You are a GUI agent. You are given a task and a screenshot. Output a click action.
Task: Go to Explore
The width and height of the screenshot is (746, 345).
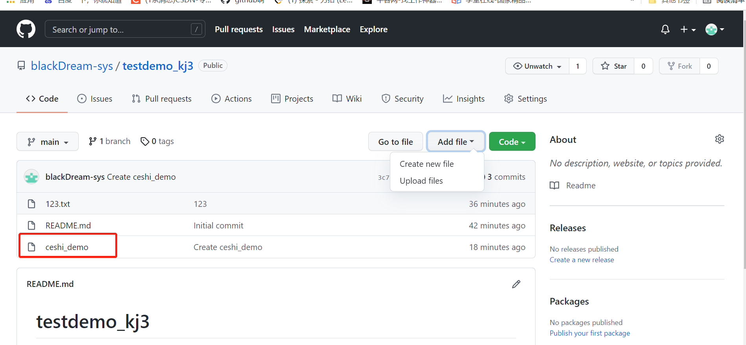(373, 29)
